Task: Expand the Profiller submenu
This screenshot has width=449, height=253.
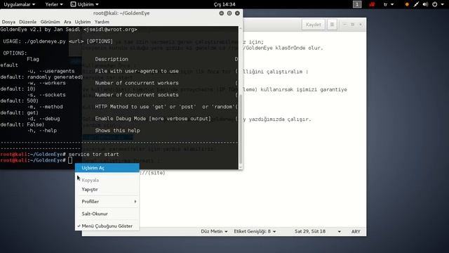Action: click(107, 202)
